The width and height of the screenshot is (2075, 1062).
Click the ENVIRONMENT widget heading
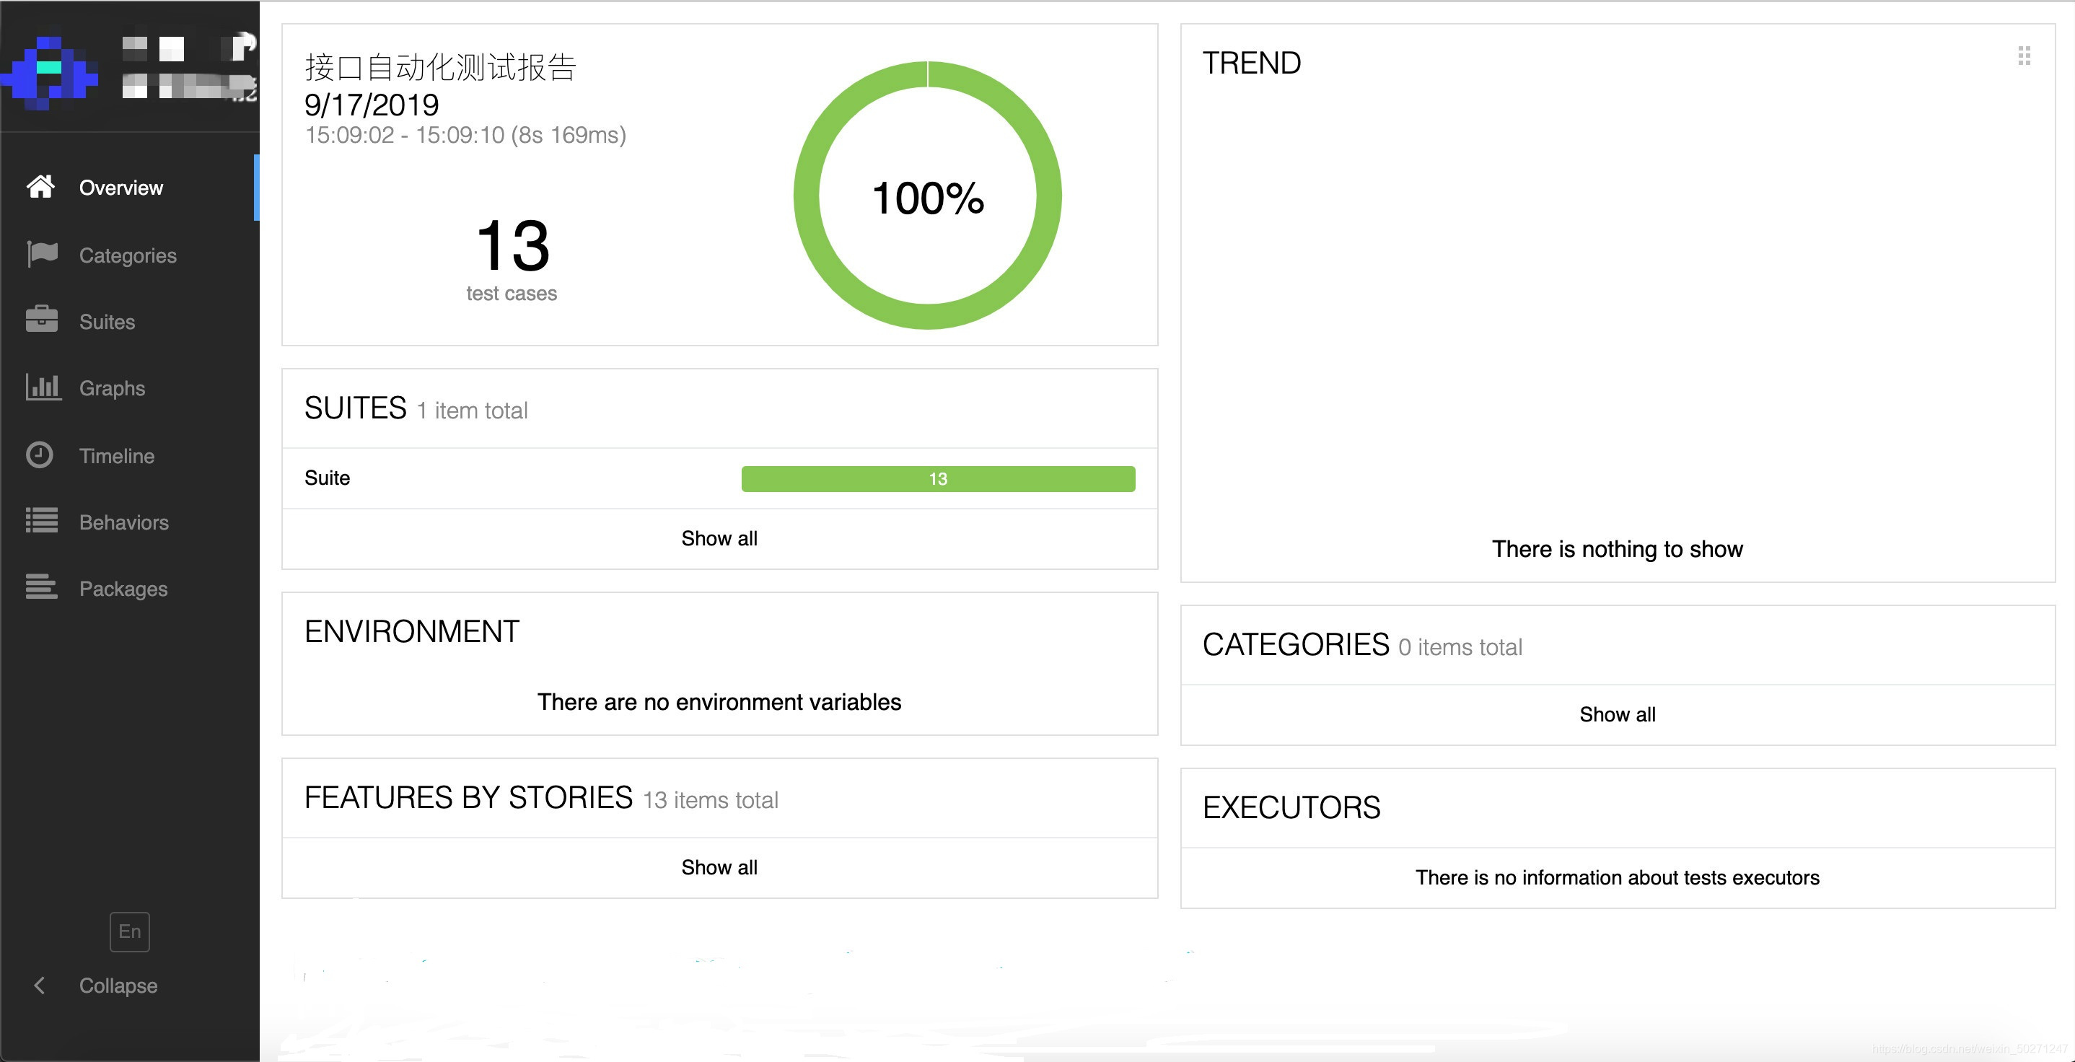pos(412,631)
